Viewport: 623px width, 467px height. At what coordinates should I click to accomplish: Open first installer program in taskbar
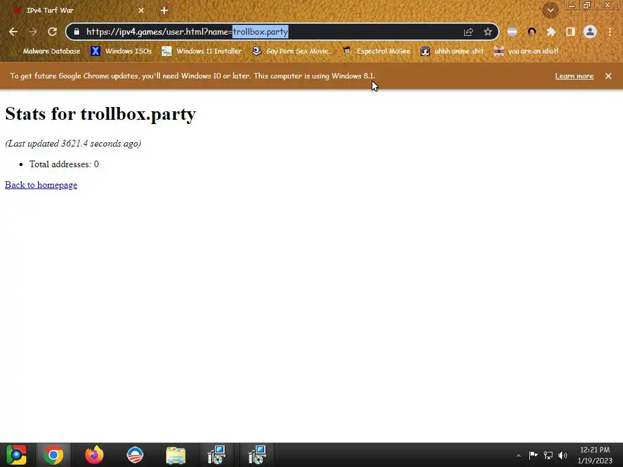click(217, 455)
